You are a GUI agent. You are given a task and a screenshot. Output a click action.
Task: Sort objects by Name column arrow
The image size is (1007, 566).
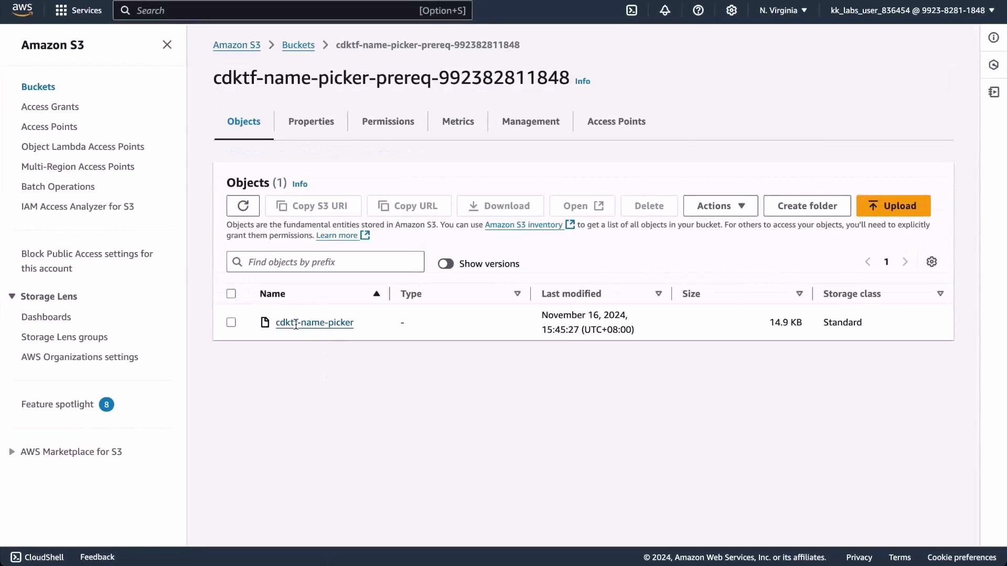click(x=377, y=294)
